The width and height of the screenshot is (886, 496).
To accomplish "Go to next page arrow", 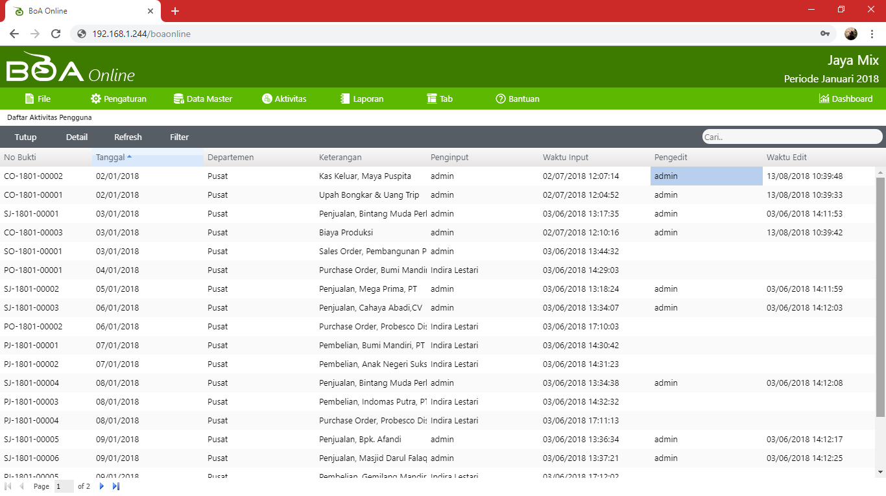I will pyautogui.click(x=102, y=486).
